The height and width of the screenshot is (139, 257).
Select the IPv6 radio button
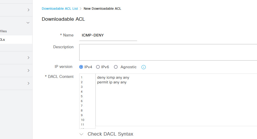(x=98, y=67)
